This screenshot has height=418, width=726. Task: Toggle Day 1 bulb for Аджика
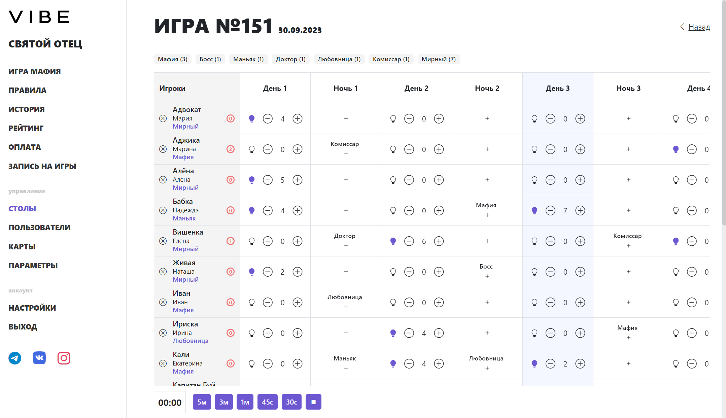tap(252, 149)
